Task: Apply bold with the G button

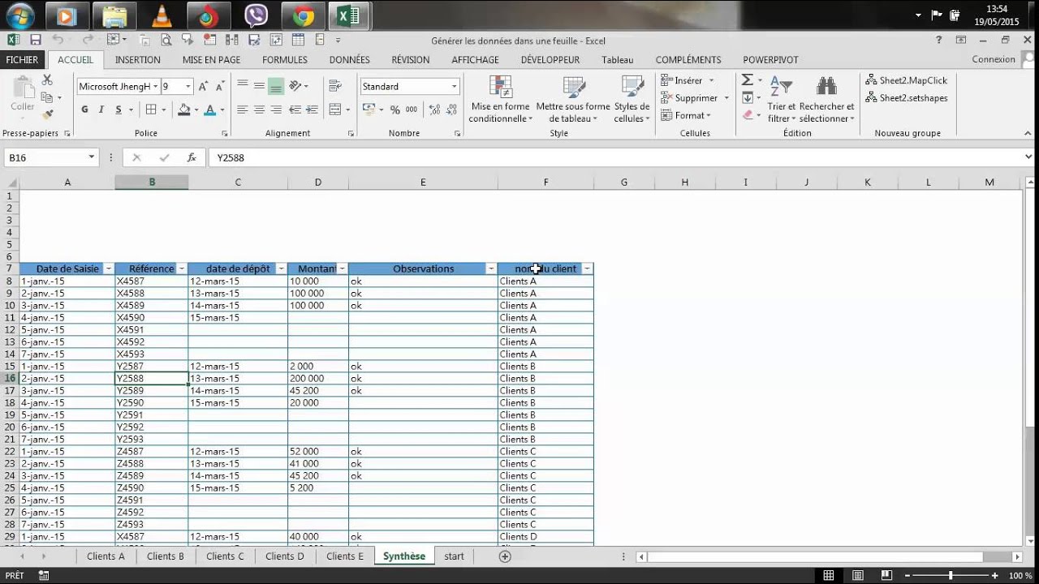Action: click(84, 109)
